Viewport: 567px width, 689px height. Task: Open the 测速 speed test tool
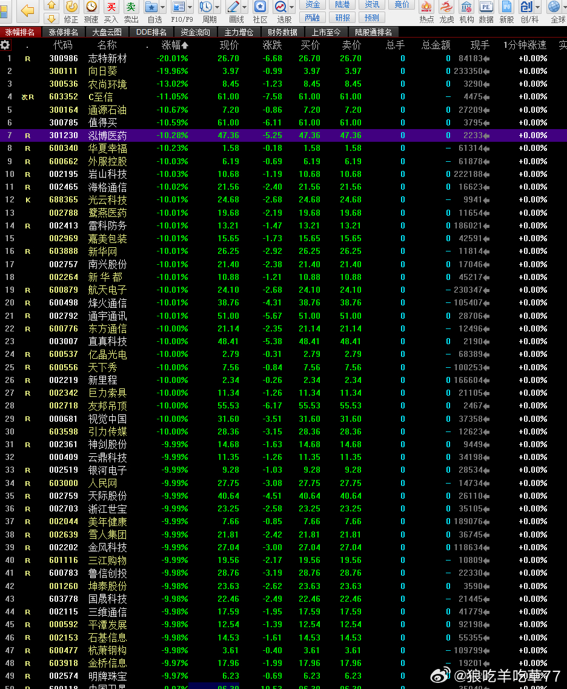[x=91, y=12]
